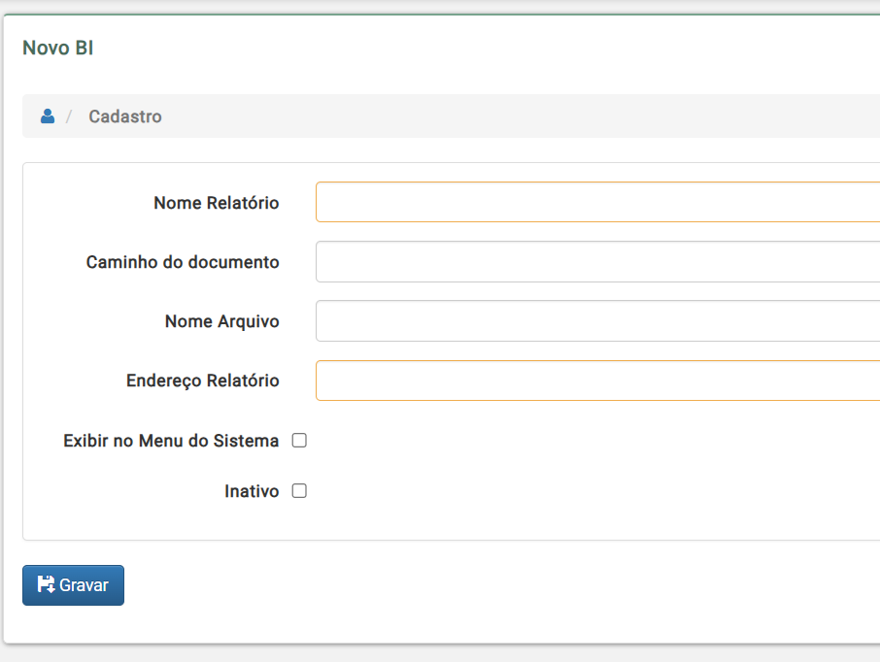Image resolution: width=880 pixels, height=662 pixels.
Task: Click the slash separator in the breadcrumb
Action: [69, 116]
